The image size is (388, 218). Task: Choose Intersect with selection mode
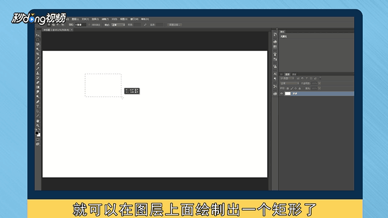tap(62, 25)
